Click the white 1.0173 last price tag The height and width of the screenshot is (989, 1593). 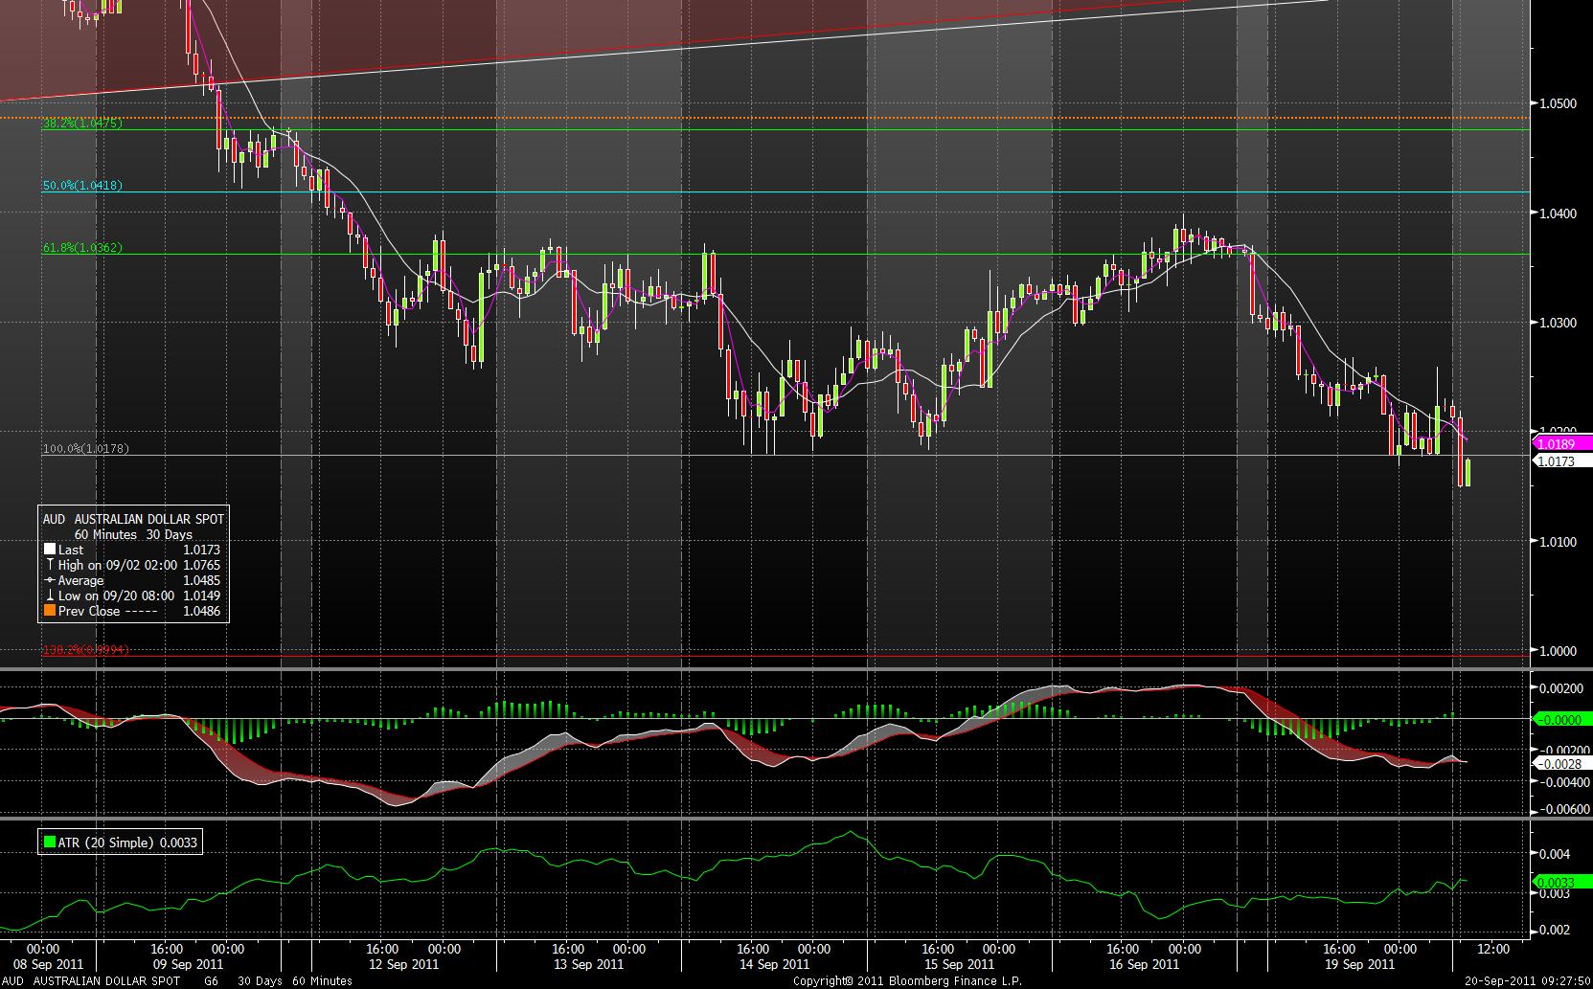click(1560, 461)
